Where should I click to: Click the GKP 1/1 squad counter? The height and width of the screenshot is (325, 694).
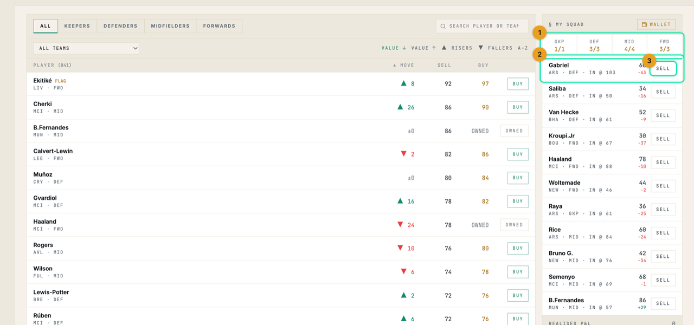tap(559, 45)
